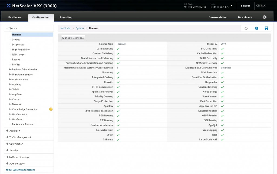Switch to the Dashboard tab

(15, 17)
